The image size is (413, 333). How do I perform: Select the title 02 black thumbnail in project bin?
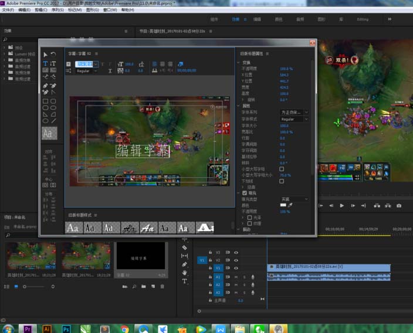pyautogui.click(x=141, y=256)
